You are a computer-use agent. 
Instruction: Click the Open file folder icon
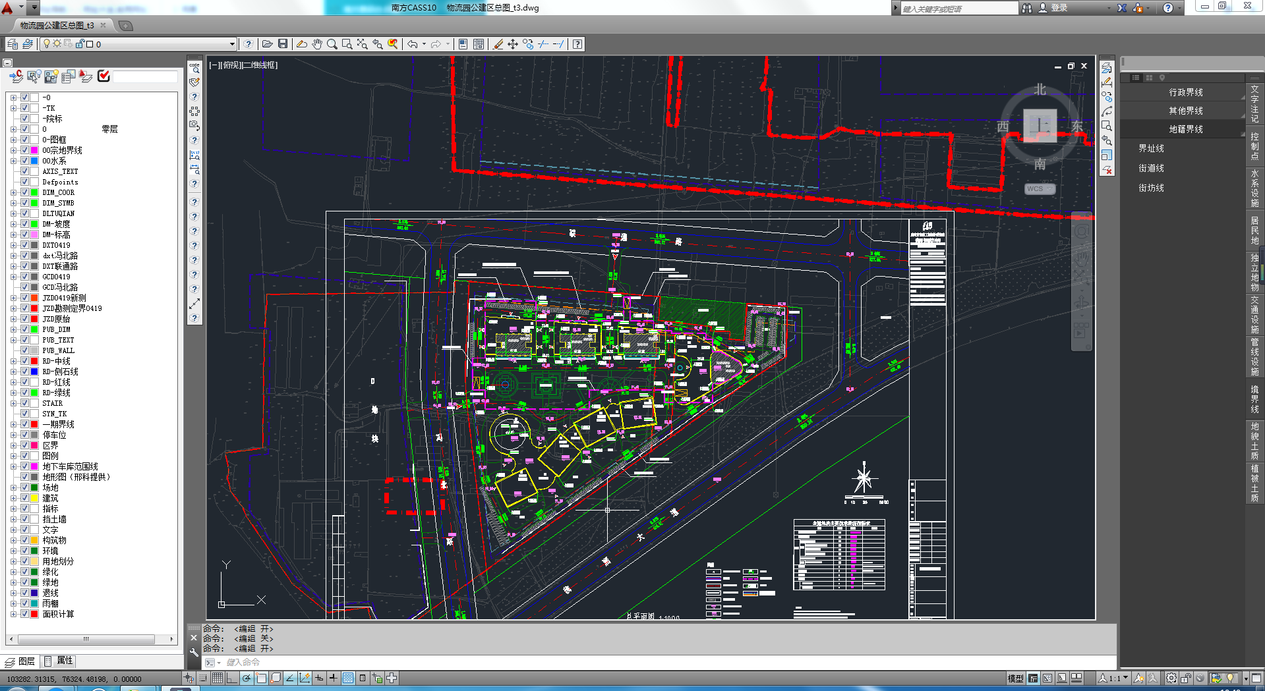[x=267, y=44]
